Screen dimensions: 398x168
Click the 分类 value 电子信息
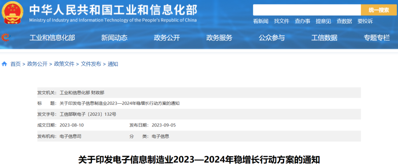(x=160, y=136)
